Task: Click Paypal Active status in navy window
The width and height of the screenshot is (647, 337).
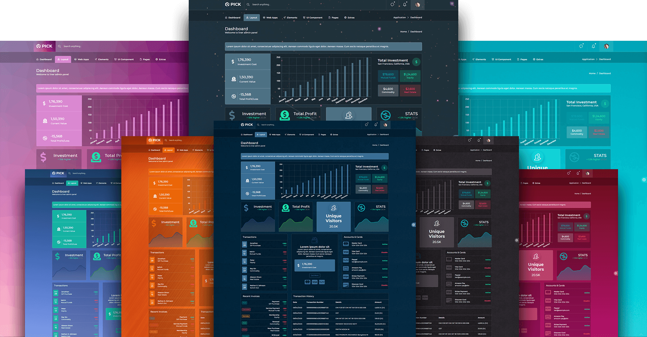Action: click(385, 261)
